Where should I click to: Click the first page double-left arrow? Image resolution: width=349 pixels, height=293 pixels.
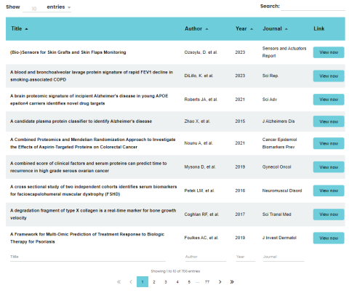[119, 281]
